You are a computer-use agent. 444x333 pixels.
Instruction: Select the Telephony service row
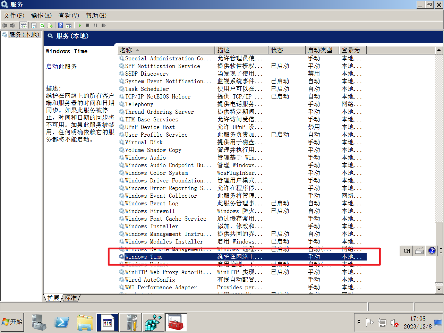(242, 104)
